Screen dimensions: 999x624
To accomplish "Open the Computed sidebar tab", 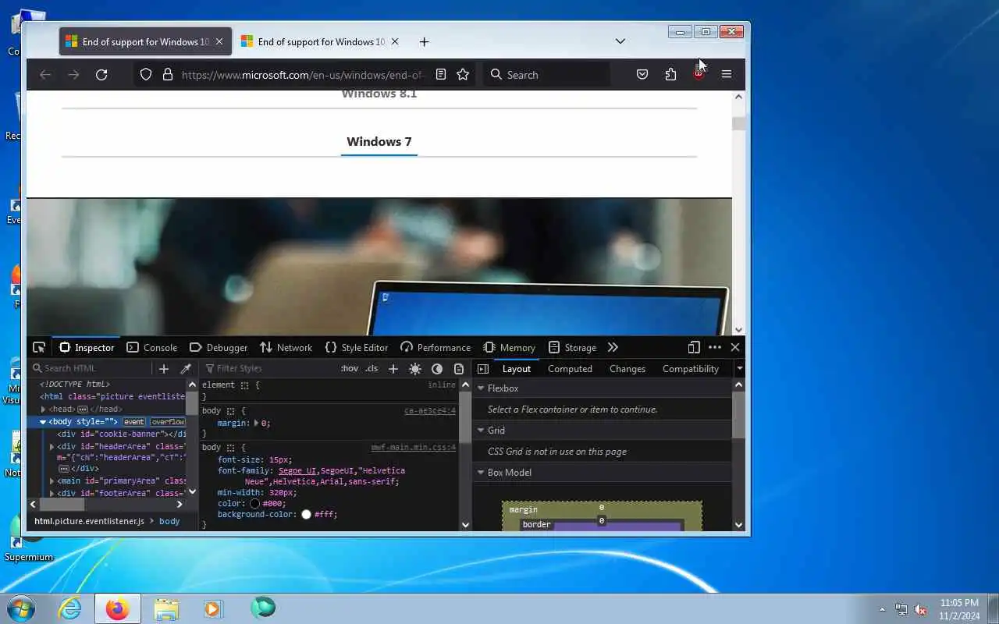I will click(x=570, y=368).
